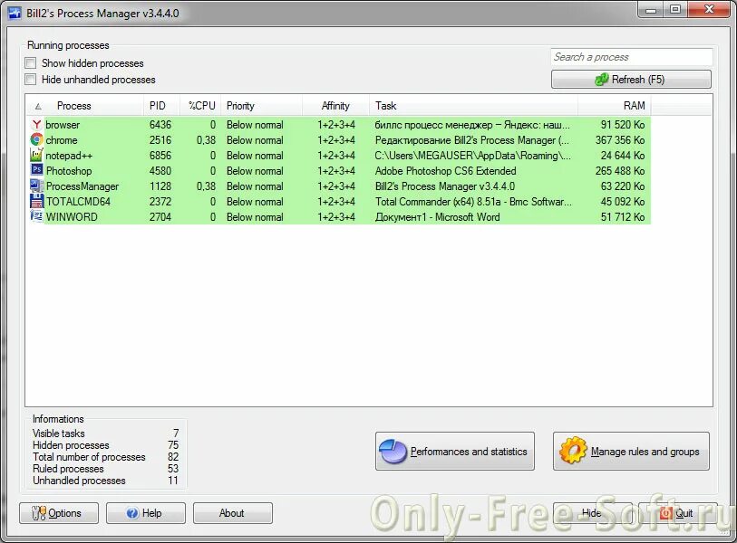
Task: Click Refresh (F5) button
Action: coord(631,80)
